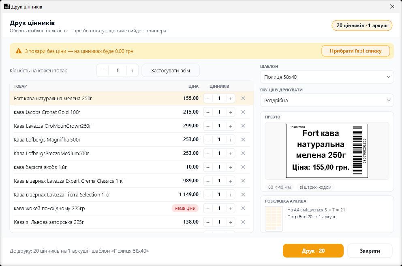Viewport: 402px width, 266px height.
Task: Open the price type dropdown Роздрібна
Action: tap(327, 100)
